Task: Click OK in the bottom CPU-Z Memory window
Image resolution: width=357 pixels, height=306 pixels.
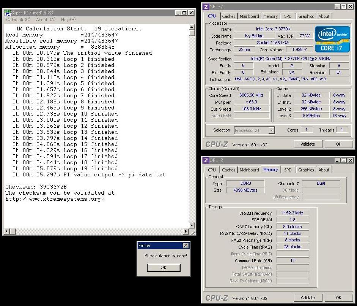Action: click(x=338, y=298)
